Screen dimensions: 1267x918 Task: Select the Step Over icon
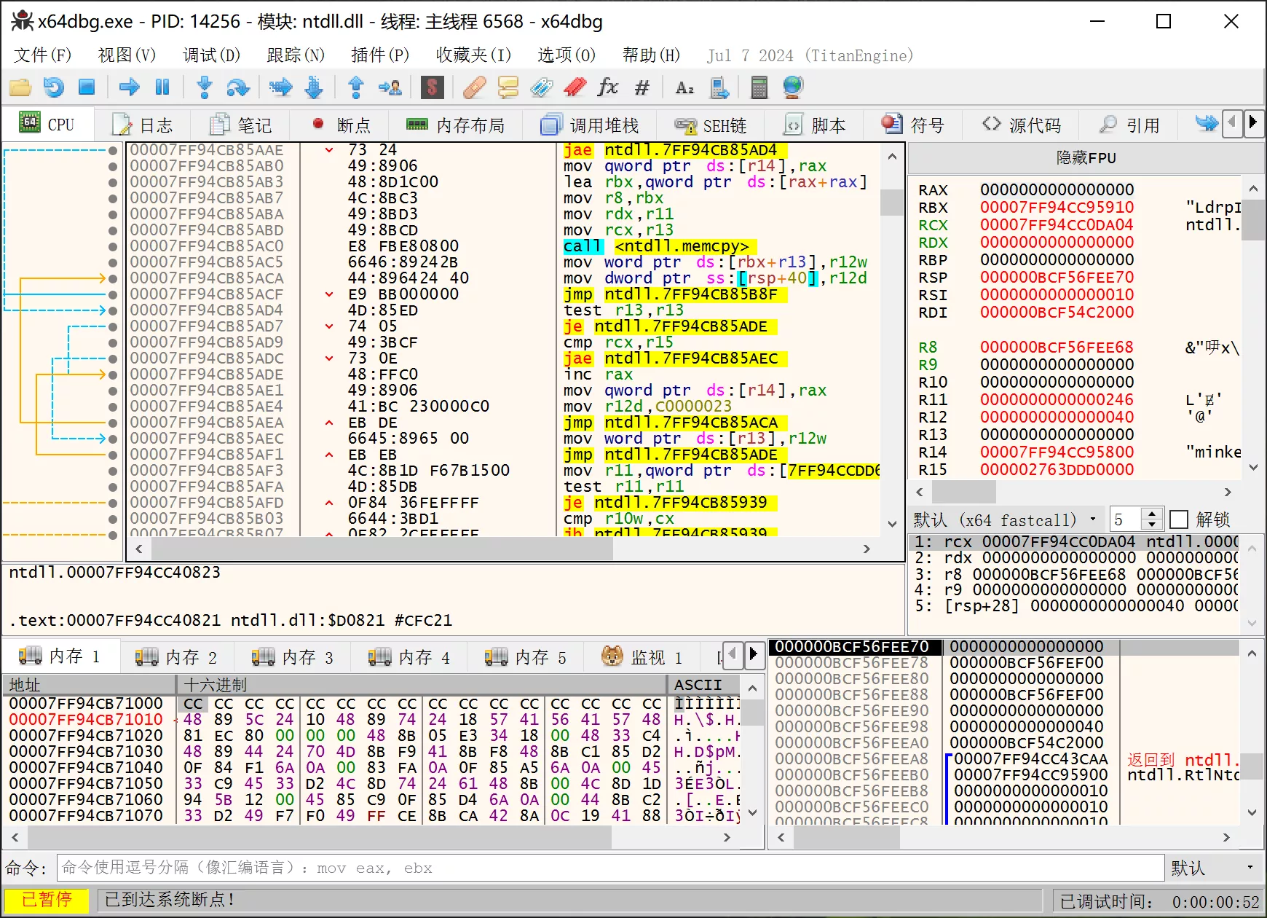point(240,87)
